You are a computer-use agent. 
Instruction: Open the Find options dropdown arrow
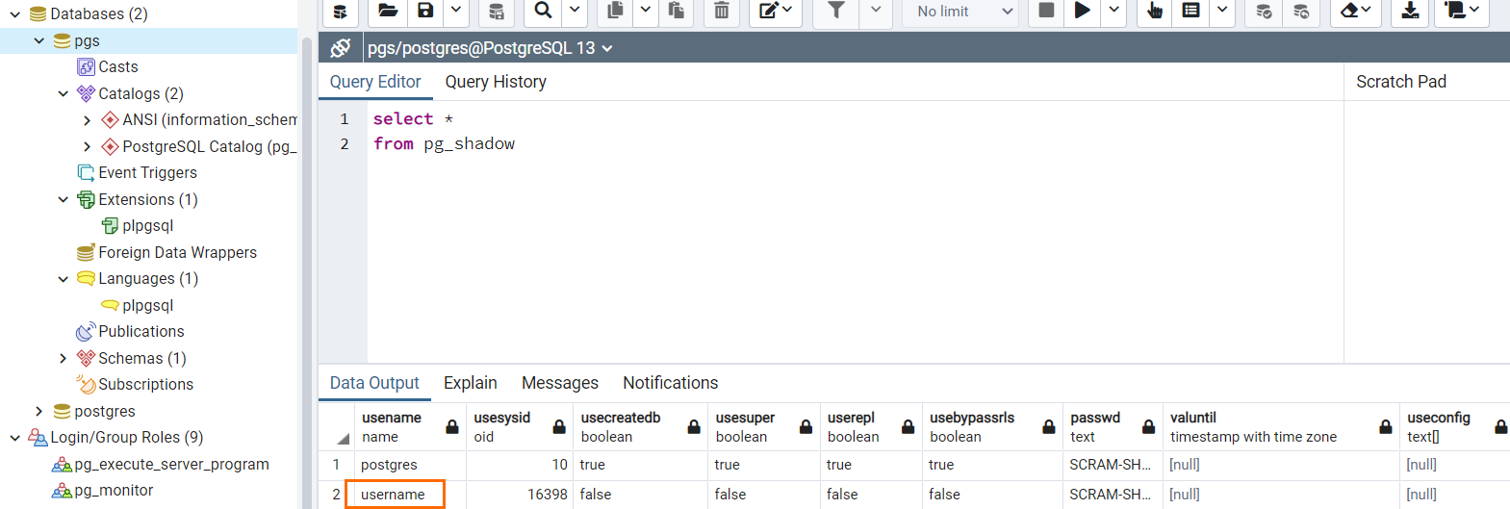click(x=575, y=11)
